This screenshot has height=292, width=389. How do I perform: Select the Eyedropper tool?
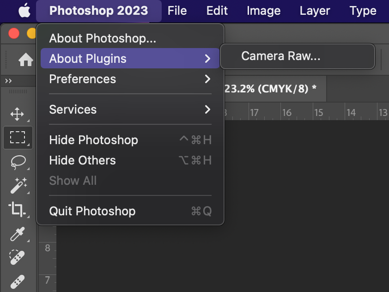(x=18, y=234)
